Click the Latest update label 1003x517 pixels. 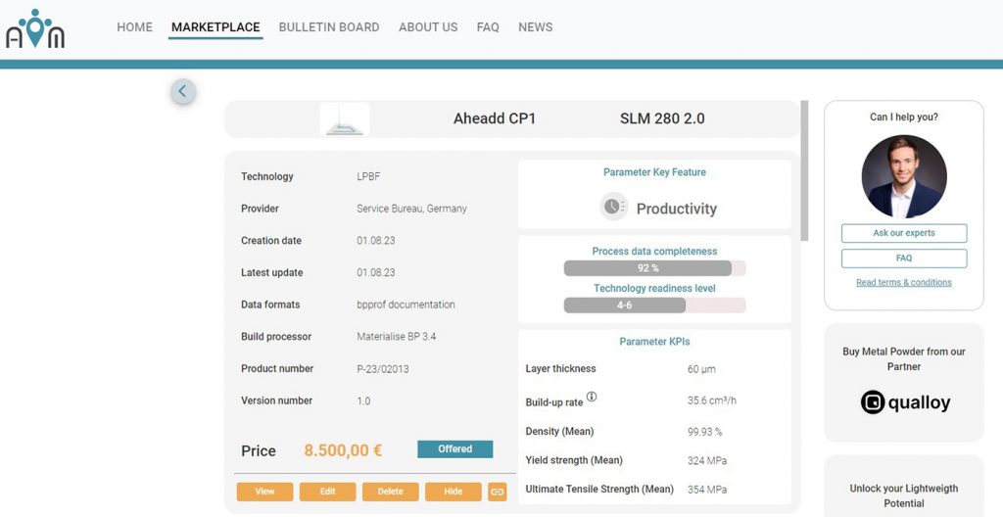coord(272,272)
